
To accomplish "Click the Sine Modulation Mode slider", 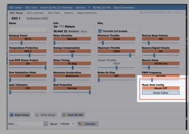I will (28, 80).
